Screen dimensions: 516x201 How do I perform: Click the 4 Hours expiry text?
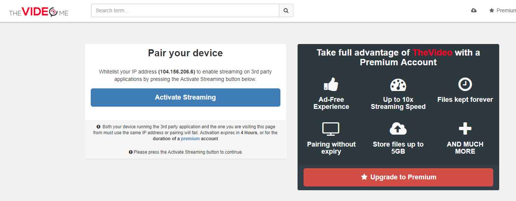click(x=249, y=133)
